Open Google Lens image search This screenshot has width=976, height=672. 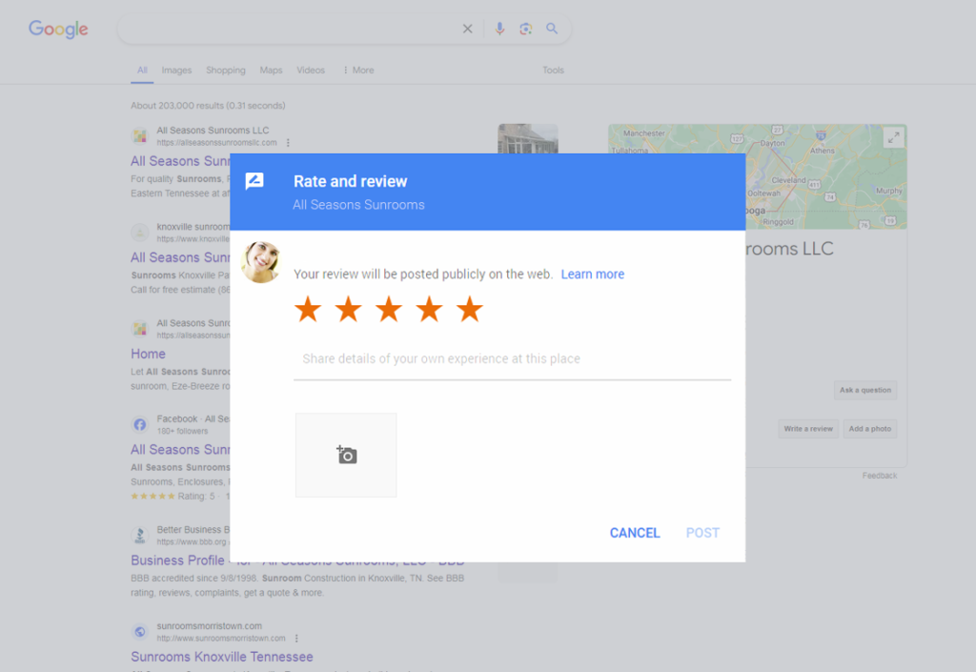526,29
